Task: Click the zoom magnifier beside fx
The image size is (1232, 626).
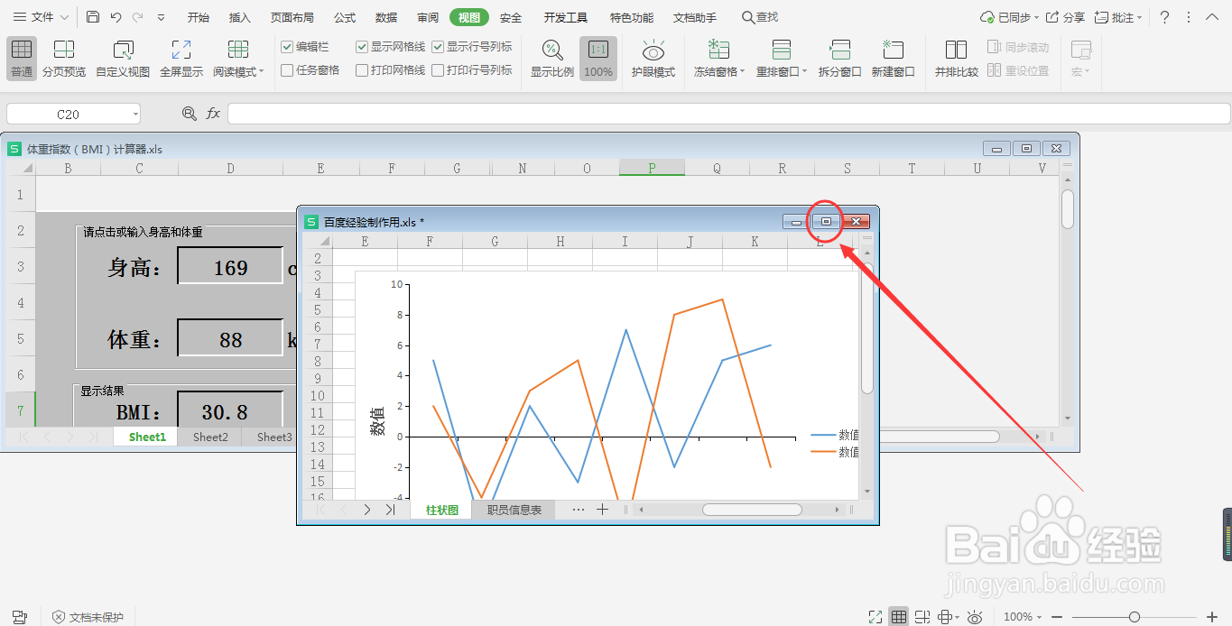Action: point(189,114)
